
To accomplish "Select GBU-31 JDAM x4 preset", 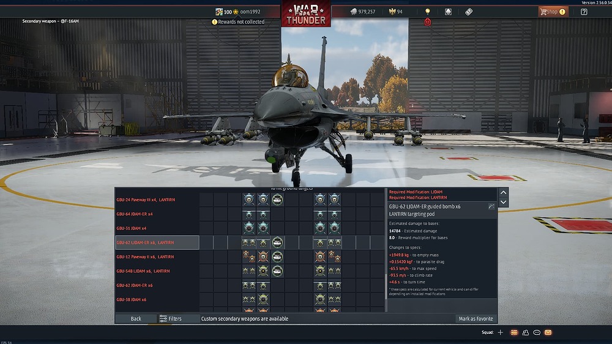I will pyautogui.click(x=157, y=228).
